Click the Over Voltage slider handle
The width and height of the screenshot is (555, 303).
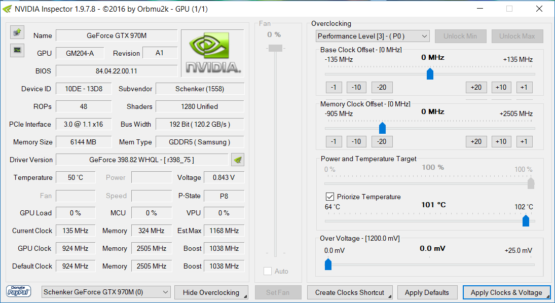tap(328, 264)
